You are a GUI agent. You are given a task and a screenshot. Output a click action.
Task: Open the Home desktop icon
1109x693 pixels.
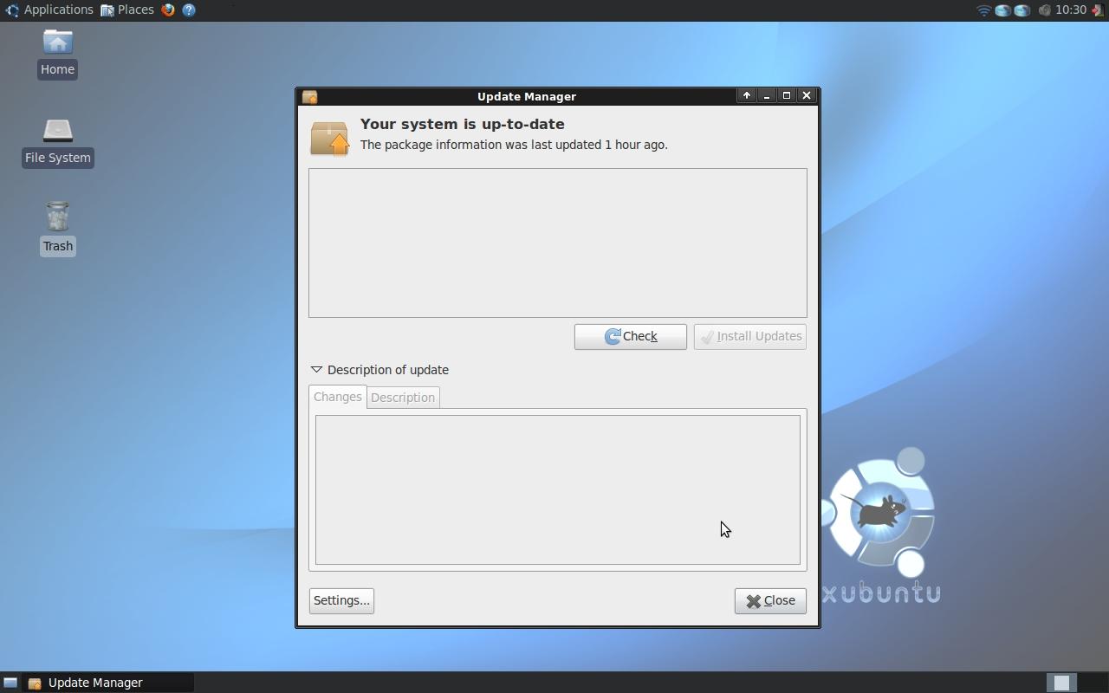tap(57, 54)
